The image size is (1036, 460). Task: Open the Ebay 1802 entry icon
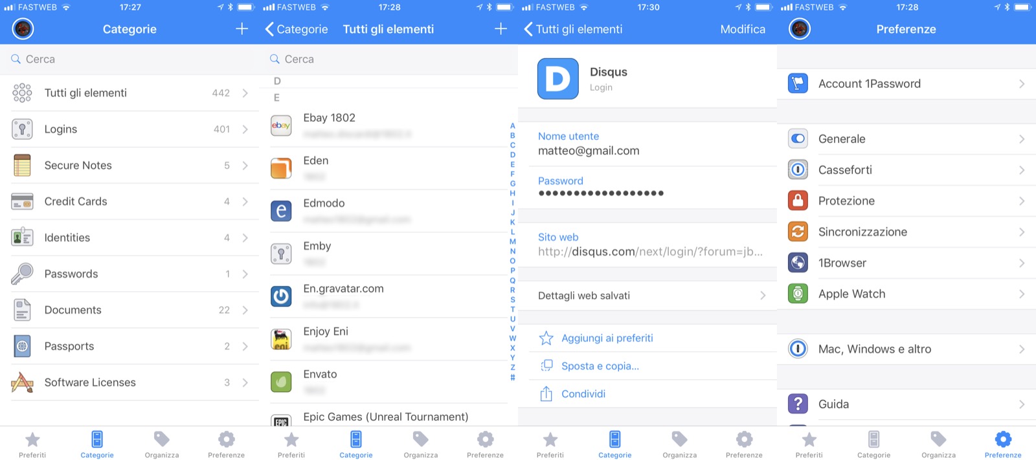pos(281,126)
